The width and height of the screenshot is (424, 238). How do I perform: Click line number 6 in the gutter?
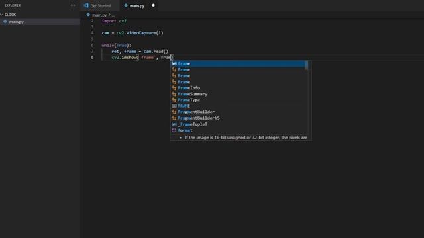pyautogui.click(x=92, y=45)
